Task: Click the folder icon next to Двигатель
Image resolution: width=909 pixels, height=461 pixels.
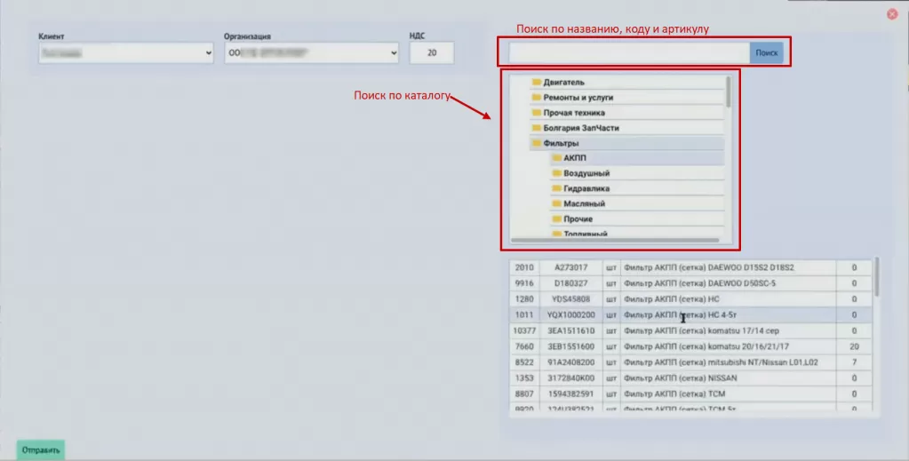Action: pyautogui.click(x=537, y=83)
